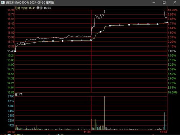Screen dimensions: 180x135
Task: Click the 均价 16.41 average price label
Action: (x=28, y=8)
